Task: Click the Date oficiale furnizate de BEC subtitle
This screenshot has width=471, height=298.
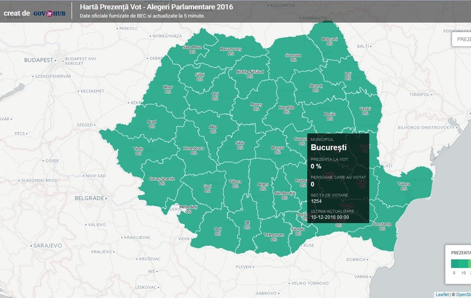Action: click(x=142, y=16)
